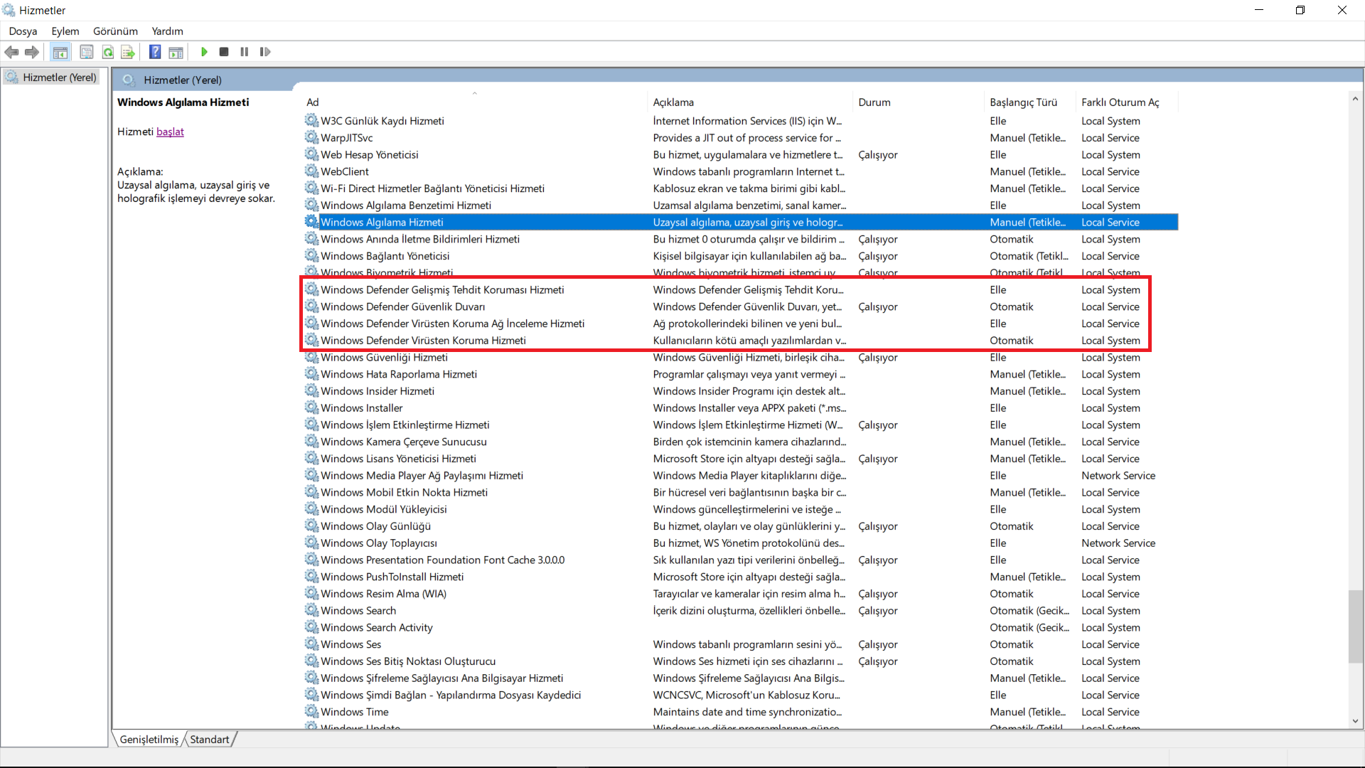Select Windows Lisans Yöneticisi Hizmeti row
This screenshot has height=768, width=1365.
point(740,459)
